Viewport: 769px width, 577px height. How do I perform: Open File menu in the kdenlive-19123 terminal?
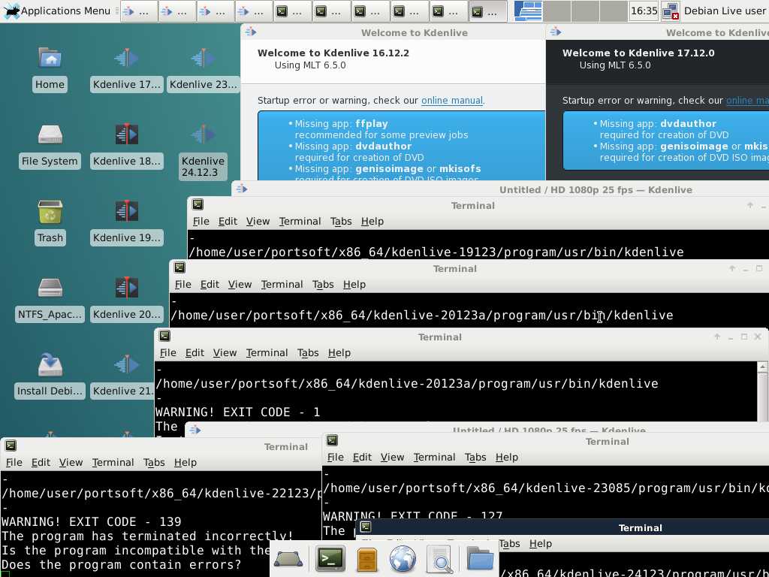tap(201, 222)
